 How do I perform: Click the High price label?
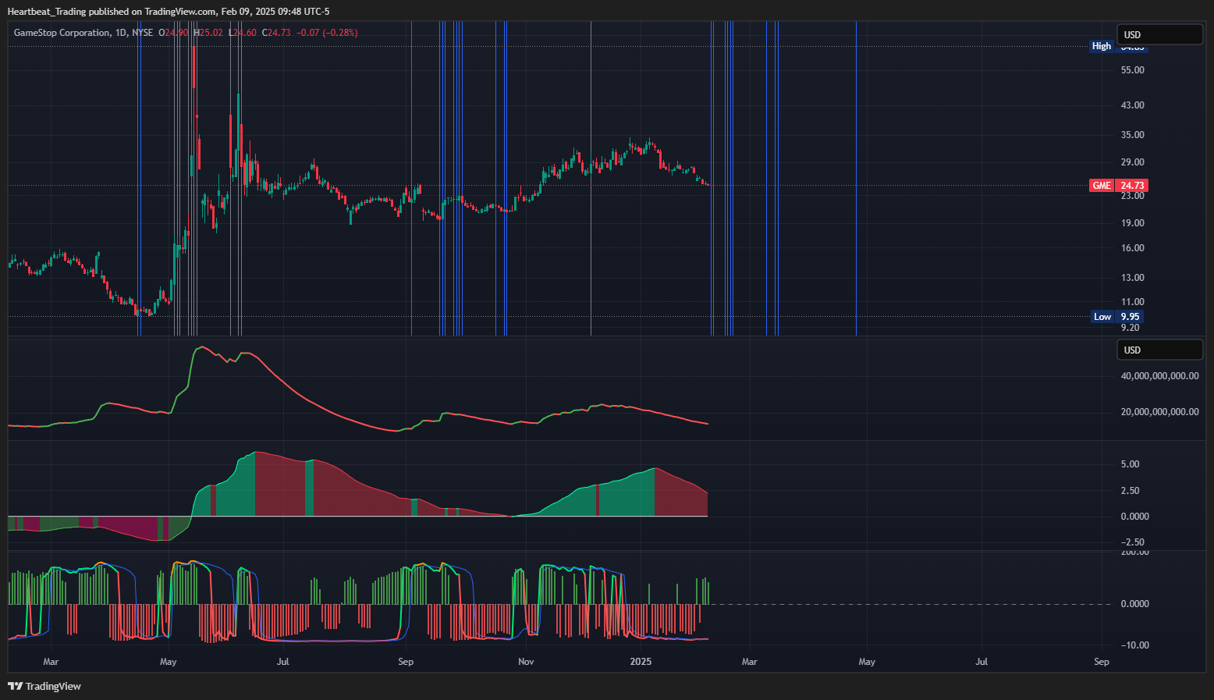pos(1102,46)
